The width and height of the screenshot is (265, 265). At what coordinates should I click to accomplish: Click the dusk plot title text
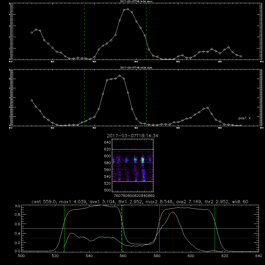click(136, 68)
